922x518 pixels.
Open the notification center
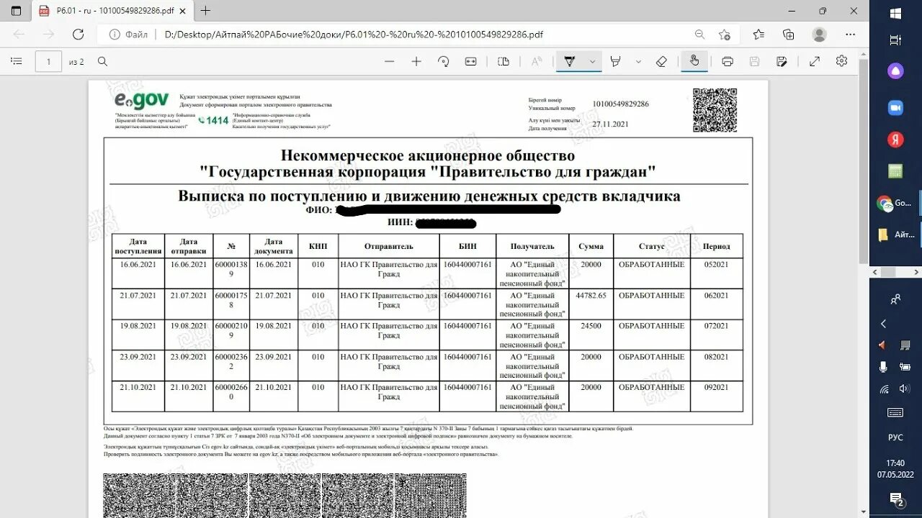896,499
